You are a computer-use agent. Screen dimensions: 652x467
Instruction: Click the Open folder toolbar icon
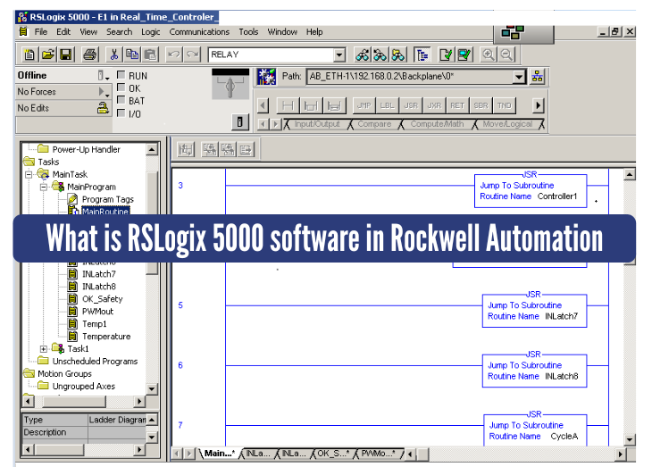(x=48, y=54)
